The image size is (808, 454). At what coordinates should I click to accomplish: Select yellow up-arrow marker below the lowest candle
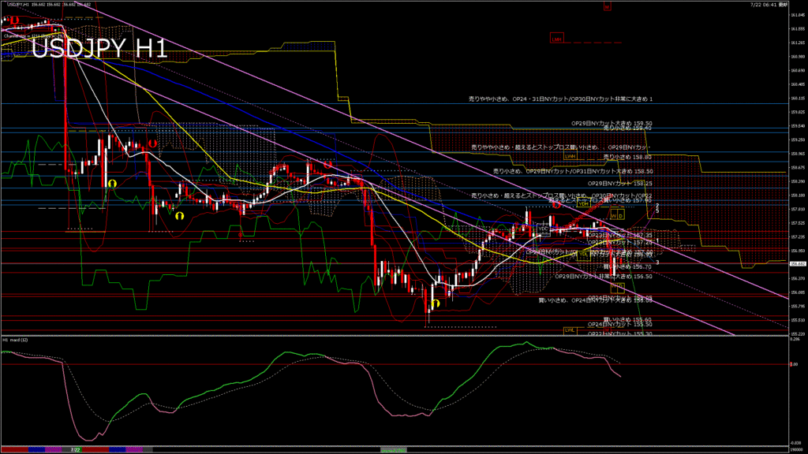point(434,303)
